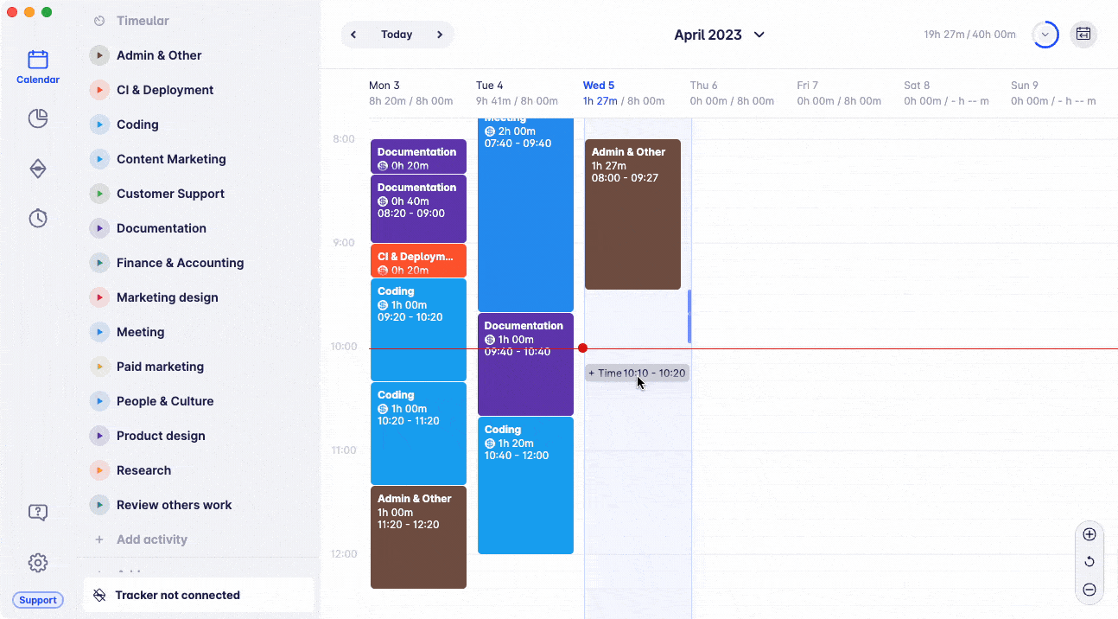The height and width of the screenshot is (619, 1118).
Task: Open settings gear icon
Action: (38, 563)
